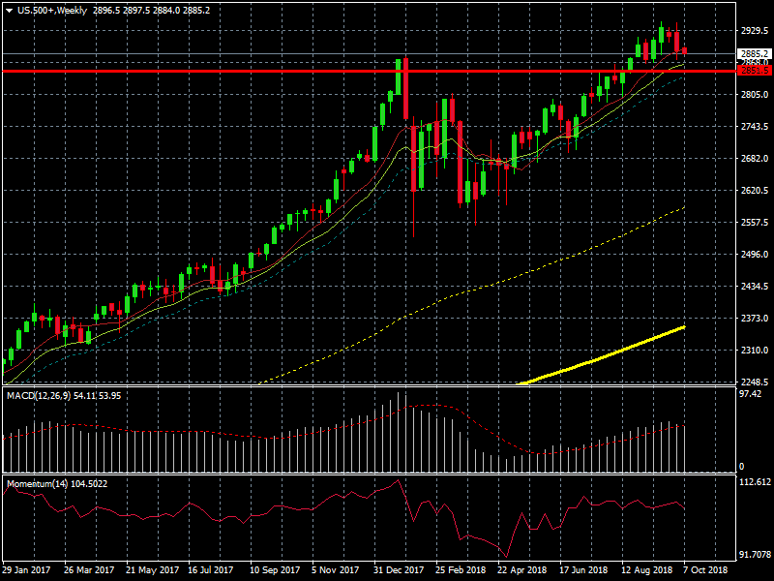
Task: Click the US.500+,Weekly chart title
Action: click(x=50, y=10)
